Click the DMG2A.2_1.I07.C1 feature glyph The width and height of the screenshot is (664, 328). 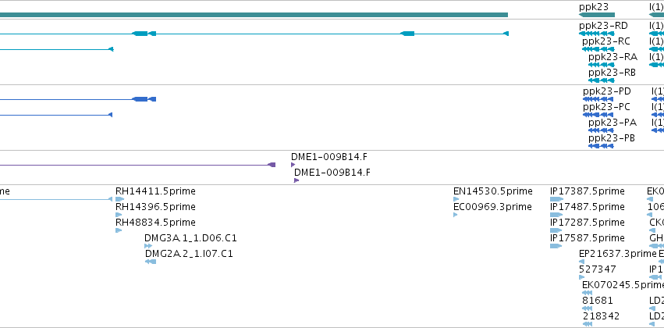(151, 262)
